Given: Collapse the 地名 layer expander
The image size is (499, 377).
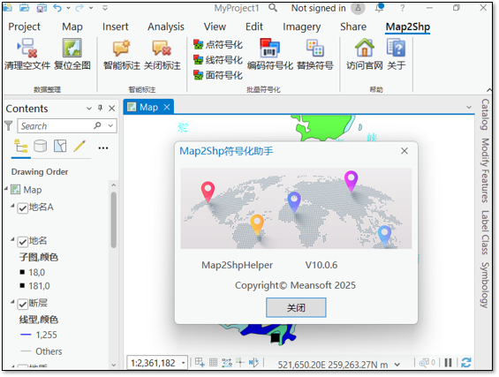Looking at the screenshot, I should [x=12, y=239].
